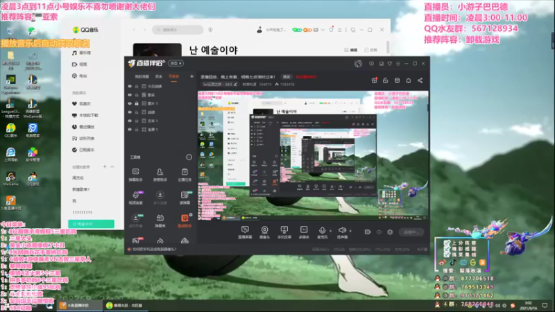
Task: Toggle visibility of 战绩 source
Action: coord(130,112)
